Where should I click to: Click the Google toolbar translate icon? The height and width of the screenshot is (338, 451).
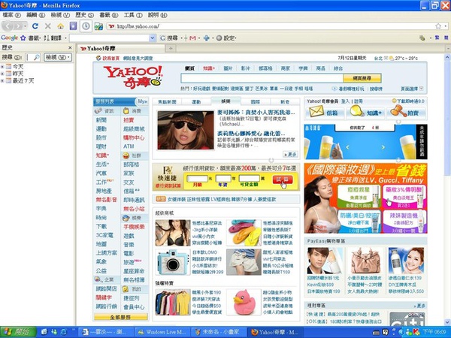click(x=47, y=38)
